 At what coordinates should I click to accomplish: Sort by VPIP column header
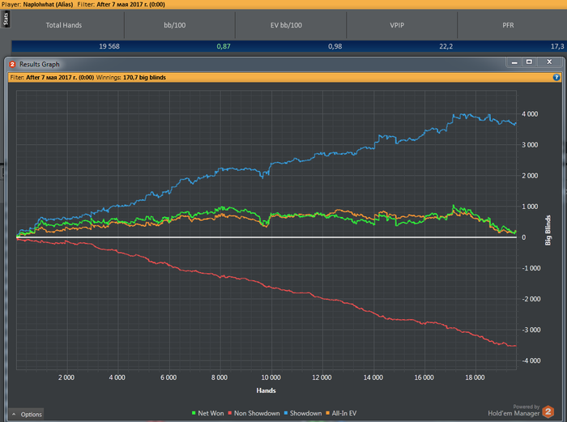pos(397,25)
